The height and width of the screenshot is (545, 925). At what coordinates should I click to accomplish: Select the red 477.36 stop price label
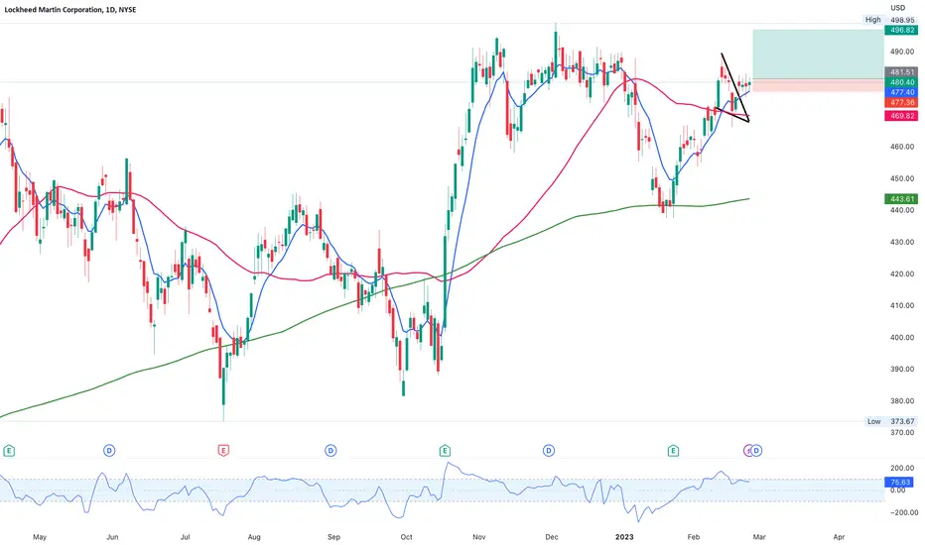point(901,102)
